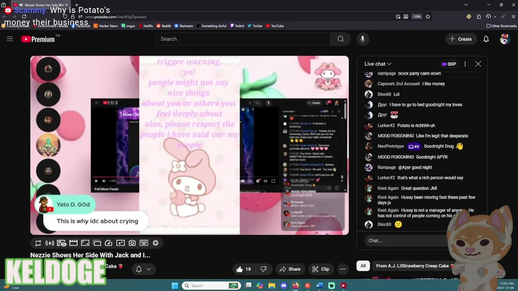
Task: Click the cards visibility eye icon
Action: click(61, 243)
